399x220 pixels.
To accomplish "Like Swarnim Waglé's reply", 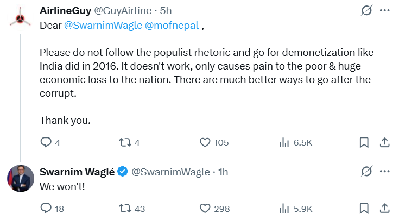I will click(205, 208).
